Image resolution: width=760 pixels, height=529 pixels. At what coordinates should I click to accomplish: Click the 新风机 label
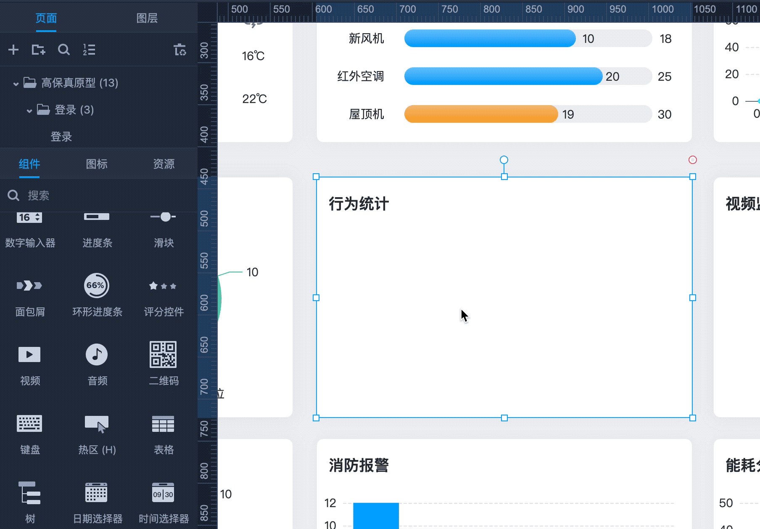pyautogui.click(x=366, y=39)
